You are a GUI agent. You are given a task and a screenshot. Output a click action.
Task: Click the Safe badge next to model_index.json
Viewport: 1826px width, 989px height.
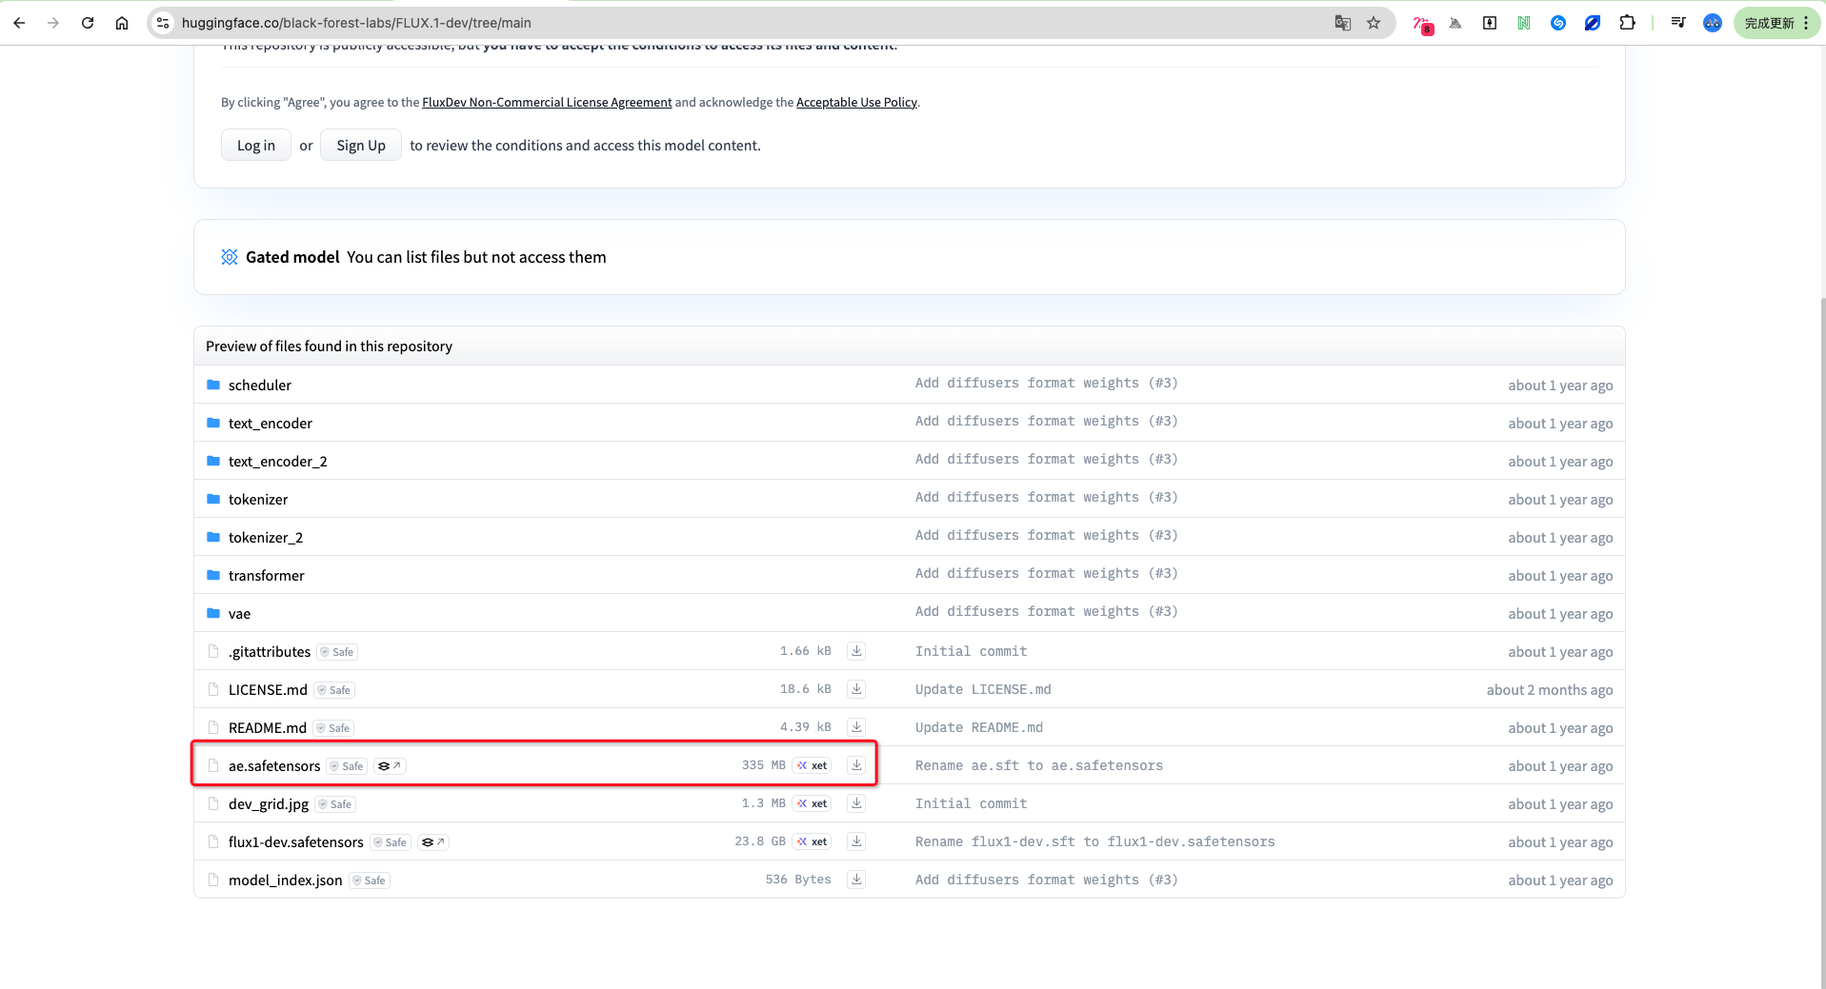click(370, 880)
